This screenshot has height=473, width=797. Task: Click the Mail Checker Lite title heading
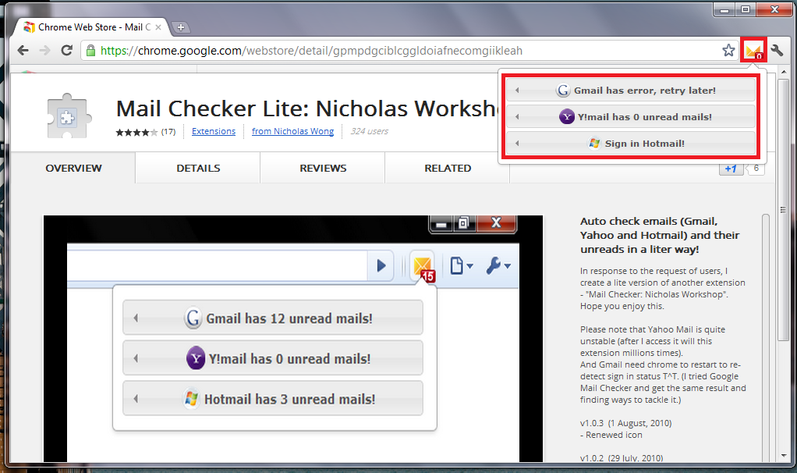coord(306,108)
